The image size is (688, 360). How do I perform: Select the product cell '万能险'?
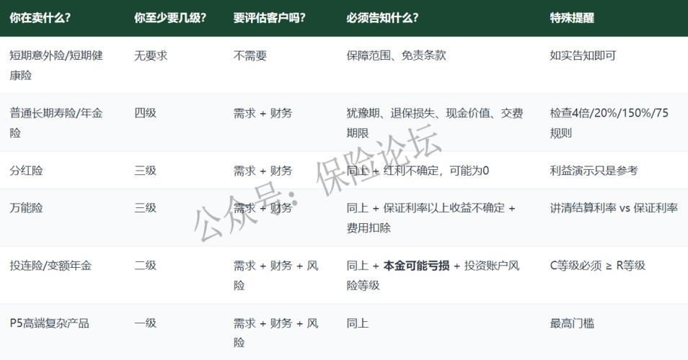pyautogui.click(x=27, y=207)
